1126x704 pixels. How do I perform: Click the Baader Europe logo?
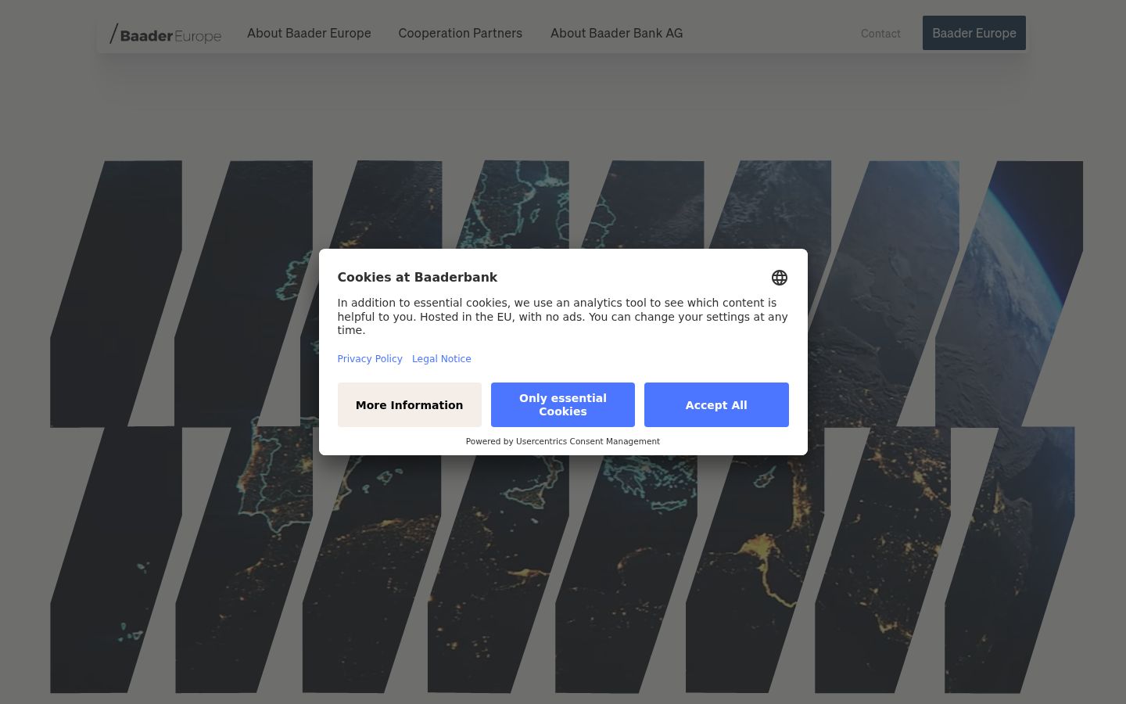pos(166,34)
